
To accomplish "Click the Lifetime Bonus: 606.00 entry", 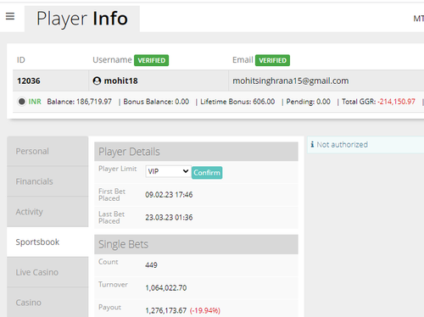I will [237, 102].
